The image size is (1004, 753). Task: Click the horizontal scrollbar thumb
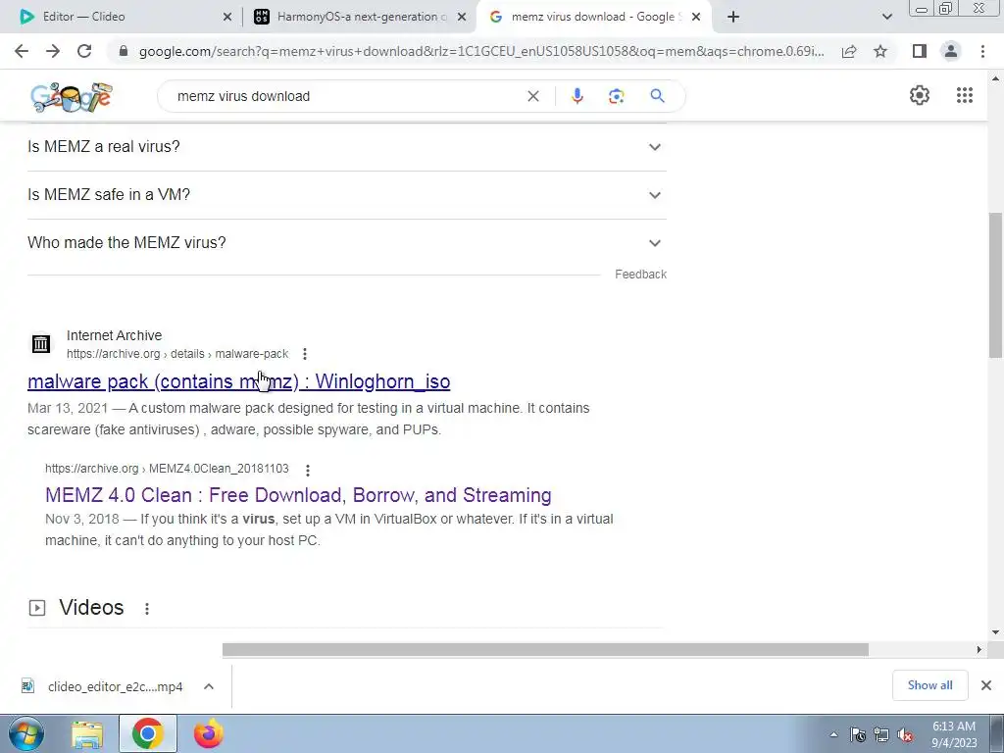[545, 649]
